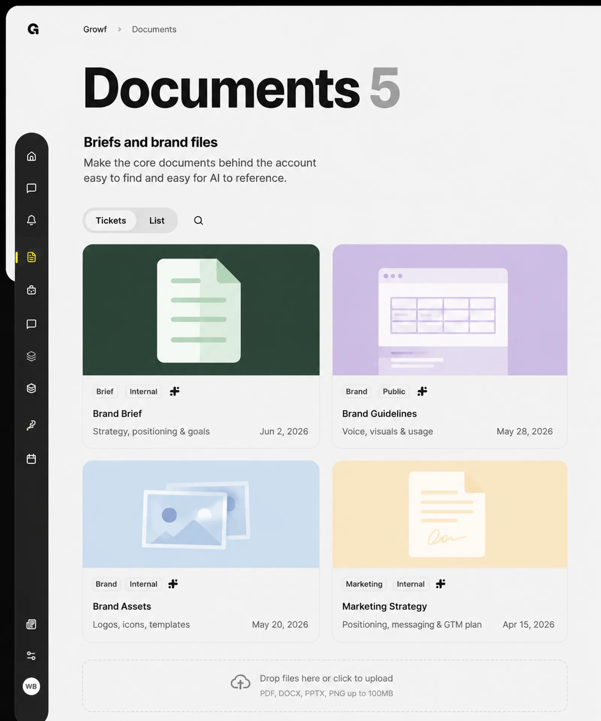This screenshot has width=601, height=721.
Task: Click the Documents breadcrumb item
Action: (154, 29)
